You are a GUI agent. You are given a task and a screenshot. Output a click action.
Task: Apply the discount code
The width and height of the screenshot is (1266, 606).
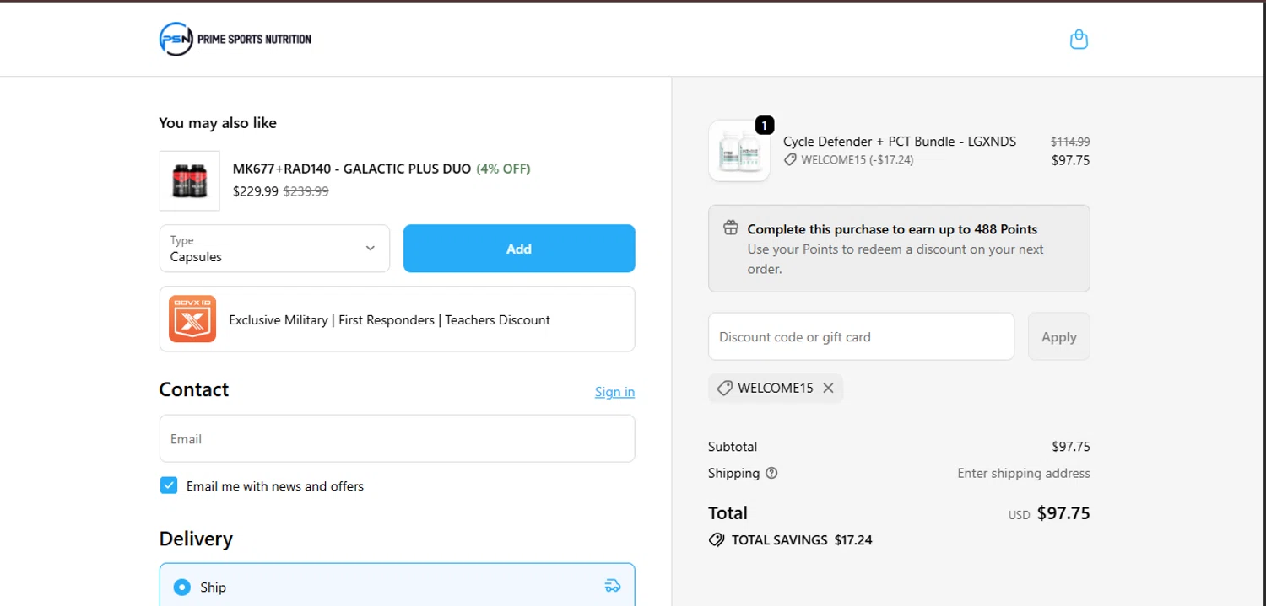[x=1058, y=336]
